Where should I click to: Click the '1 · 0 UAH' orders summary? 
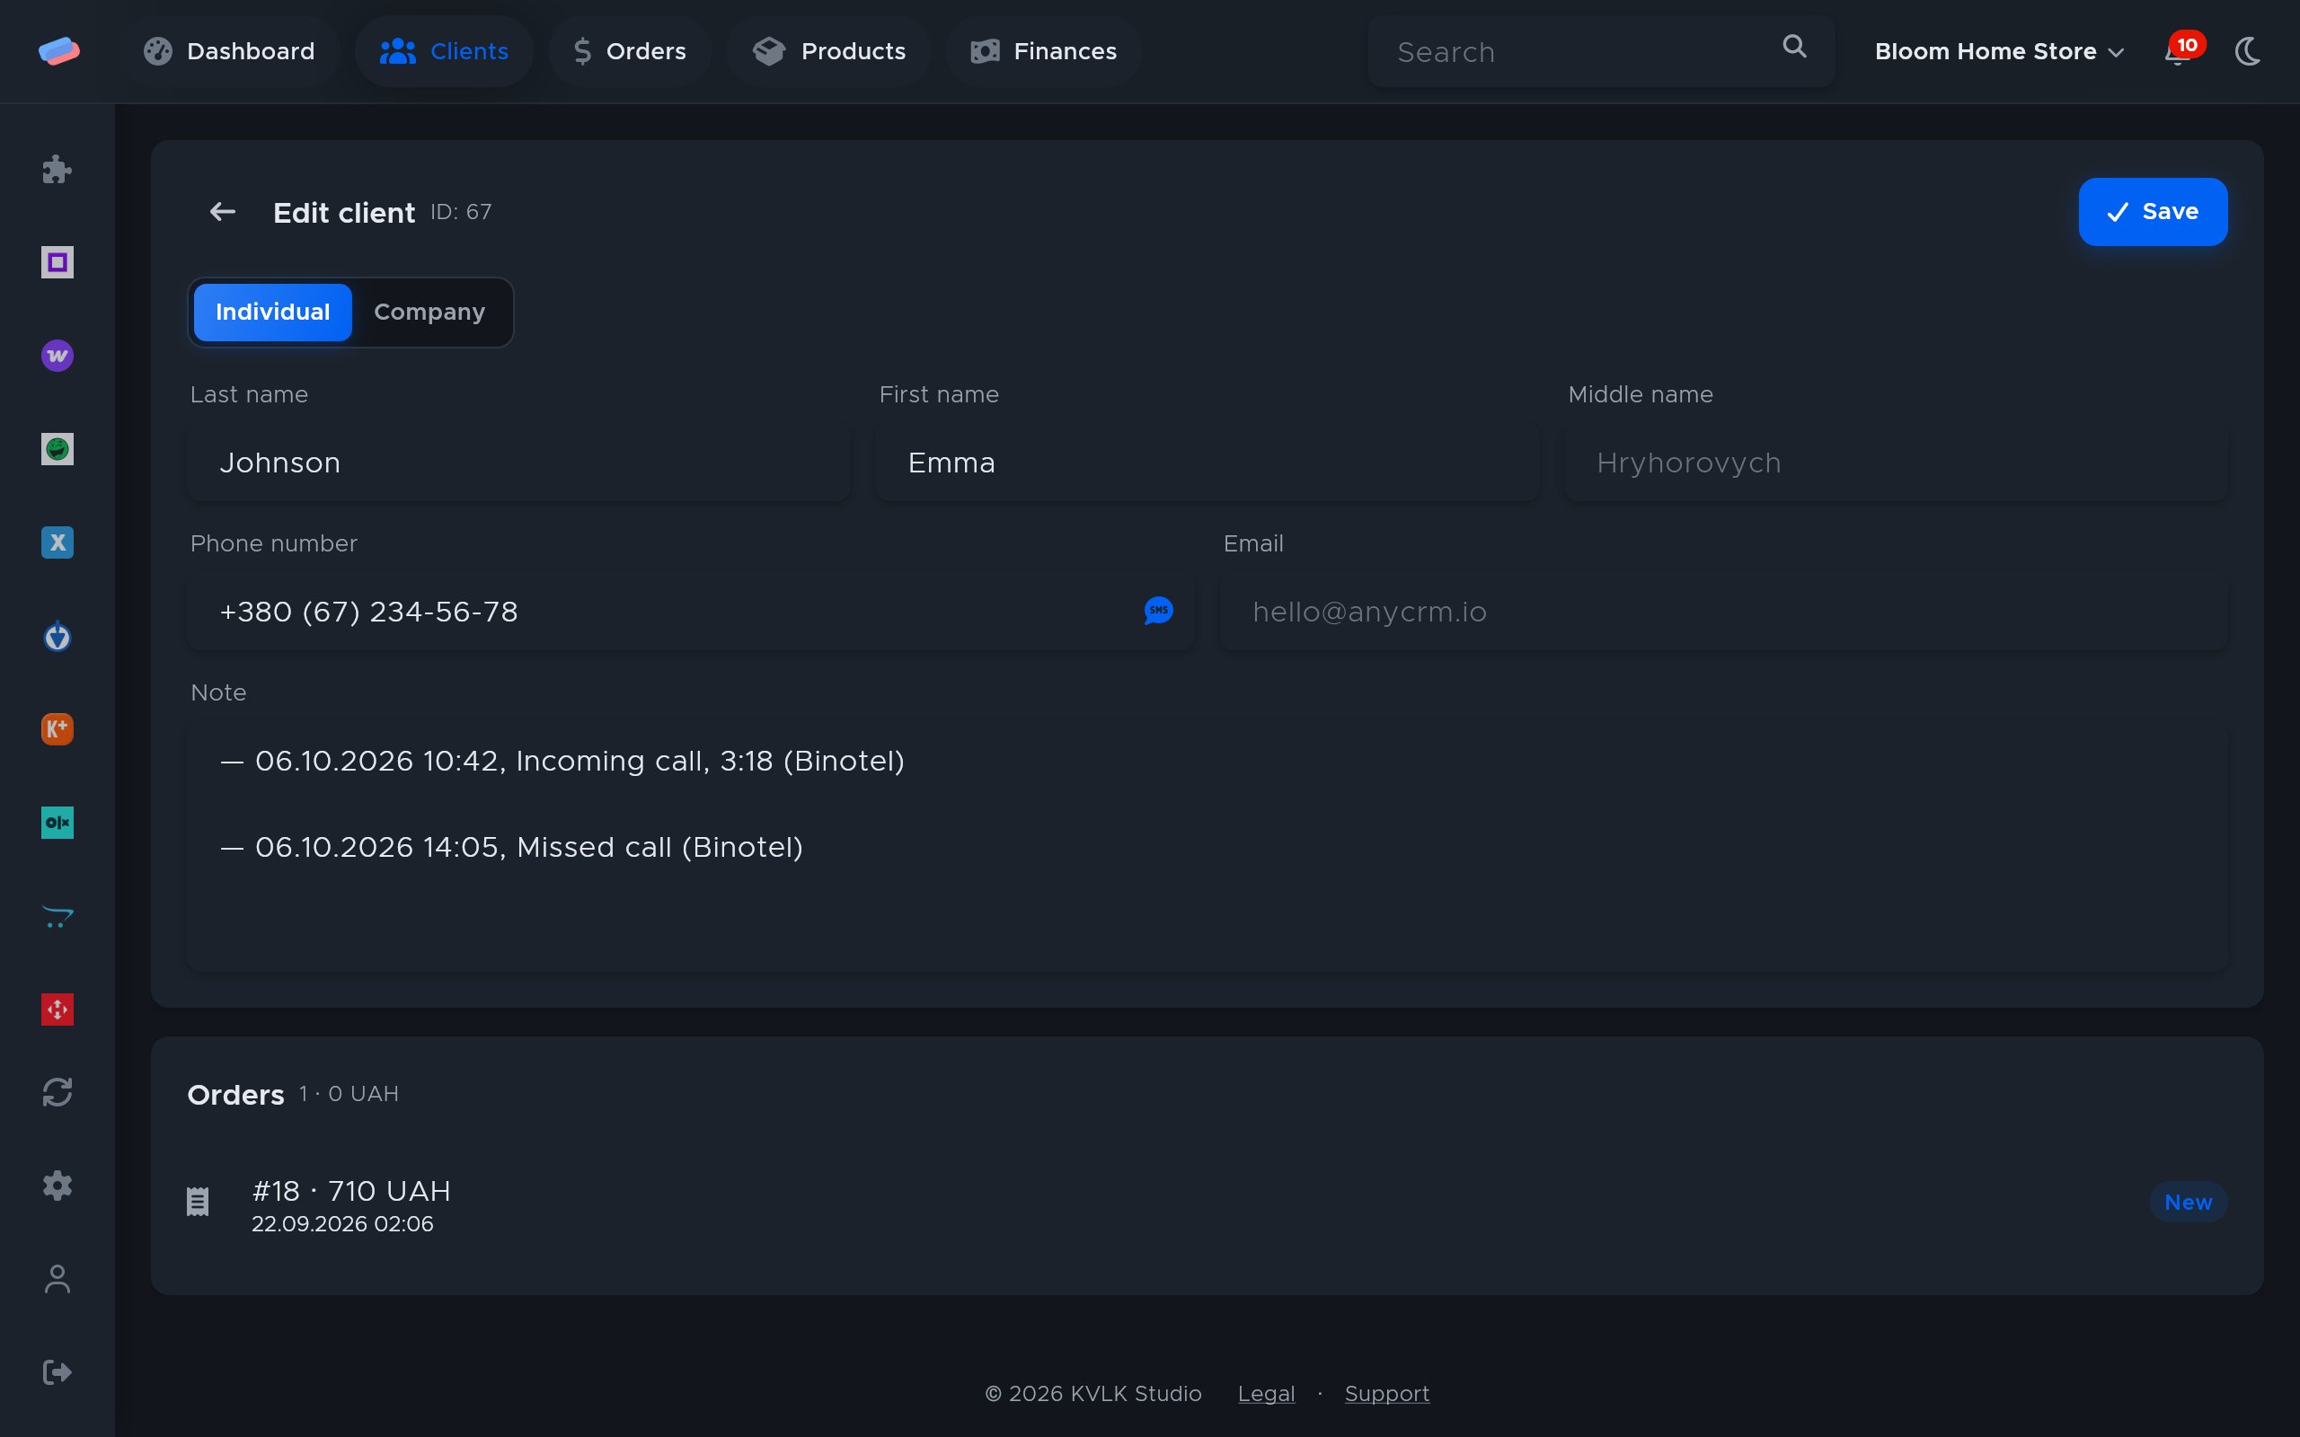[349, 1094]
